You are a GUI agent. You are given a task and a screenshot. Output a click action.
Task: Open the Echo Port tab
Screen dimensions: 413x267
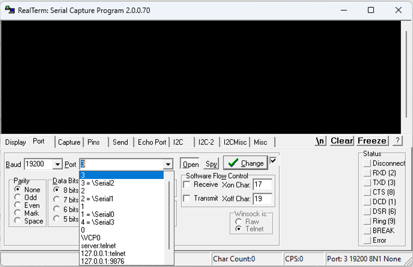click(x=152, y=142)
